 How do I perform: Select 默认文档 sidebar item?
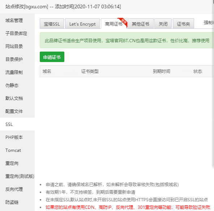click(14, 98)
